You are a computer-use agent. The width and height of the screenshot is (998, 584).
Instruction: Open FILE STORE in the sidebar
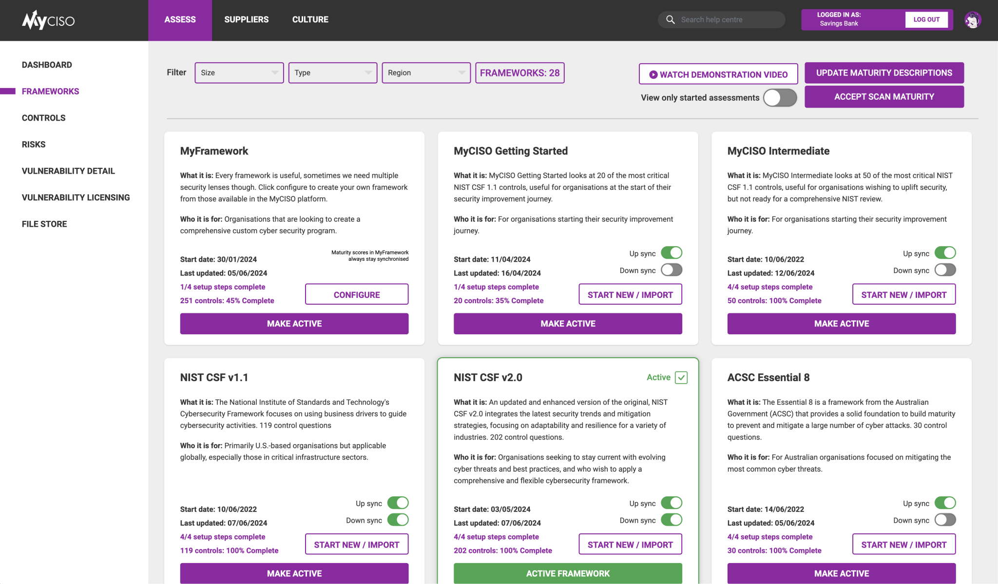pos(44,224)
